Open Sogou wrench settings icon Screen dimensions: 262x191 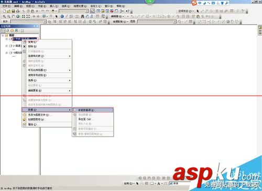coord(227,3)
